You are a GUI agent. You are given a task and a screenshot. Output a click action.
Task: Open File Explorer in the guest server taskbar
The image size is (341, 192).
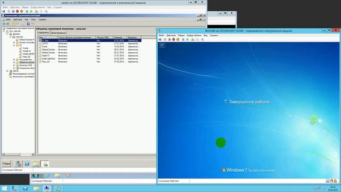tap(36, 164)
